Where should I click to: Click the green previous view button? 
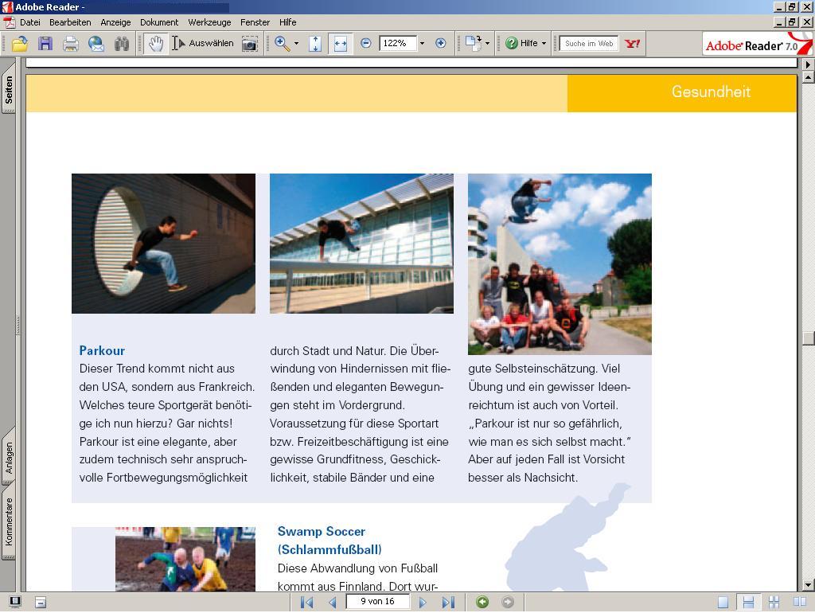tap(482, 602)
